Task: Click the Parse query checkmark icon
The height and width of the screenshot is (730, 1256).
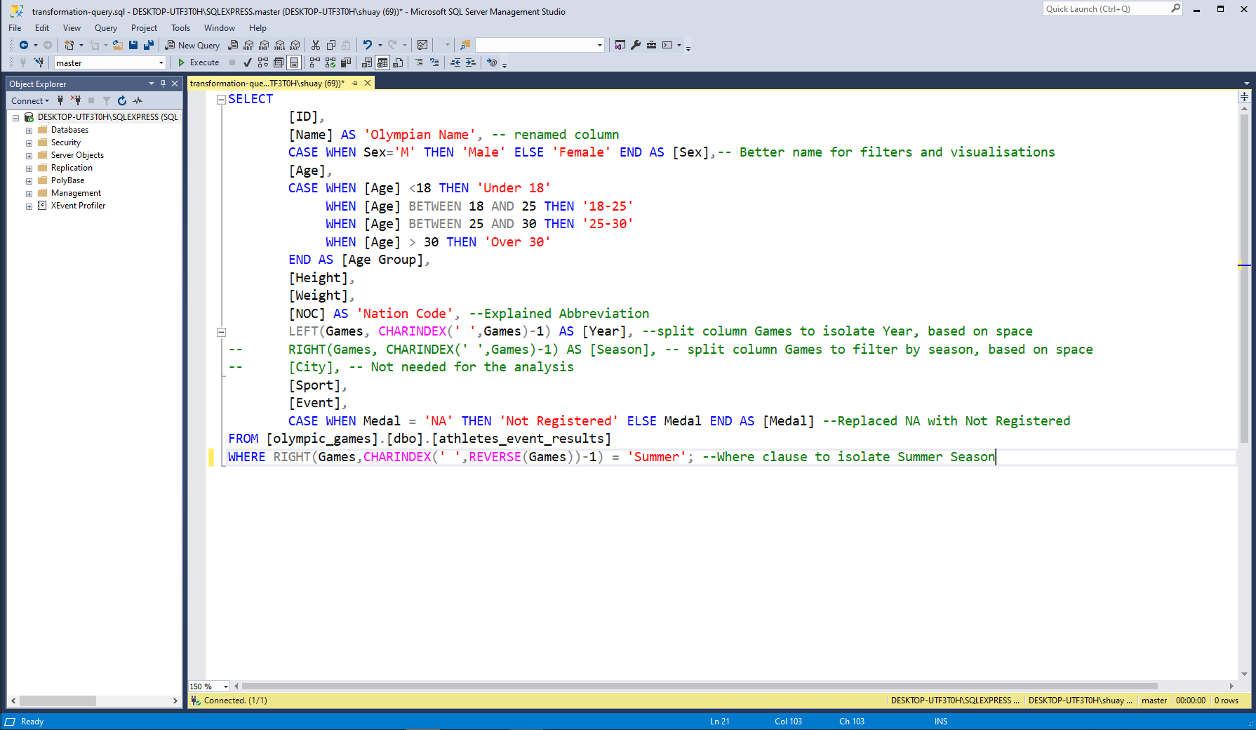Action: point(247,62)
